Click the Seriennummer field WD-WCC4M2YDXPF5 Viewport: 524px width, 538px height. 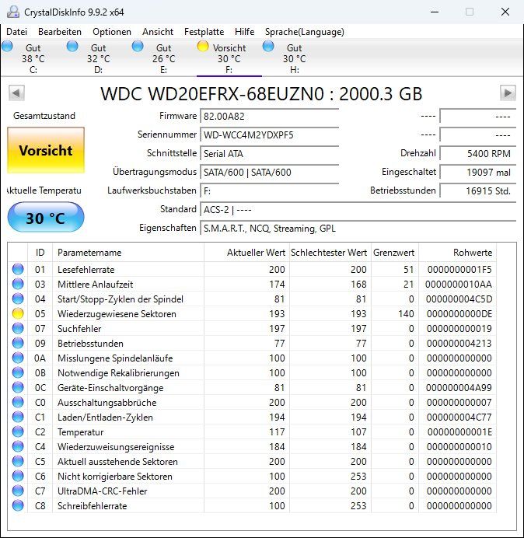point(269,134)
